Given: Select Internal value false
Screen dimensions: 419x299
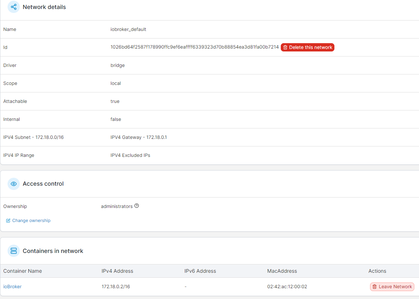Looking at the screenshot, I should 116,119.
